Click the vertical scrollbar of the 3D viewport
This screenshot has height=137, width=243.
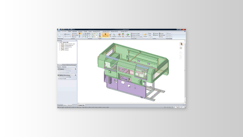click(x=185, y=71)
